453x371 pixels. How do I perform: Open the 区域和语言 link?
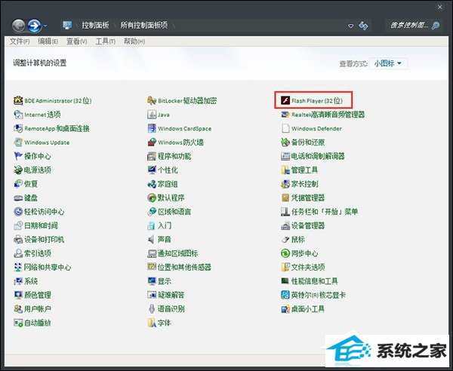click(x=174, y=211)
